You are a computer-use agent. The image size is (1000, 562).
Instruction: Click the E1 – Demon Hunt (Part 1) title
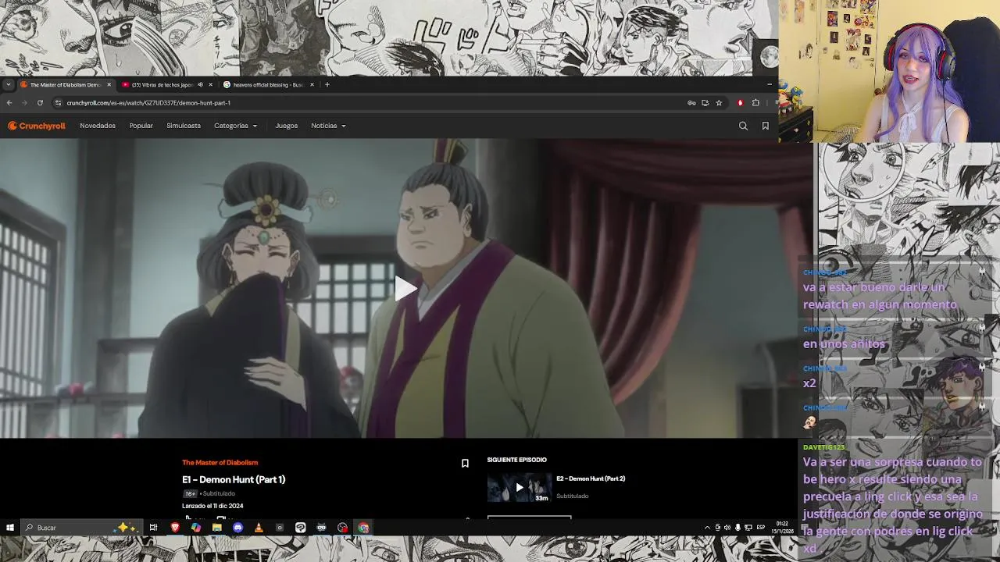click(234, 479)
